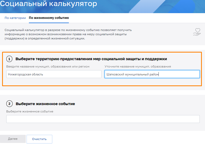Open the 'Выберите жизненное событие' field
Viewport: 205px width, 144px height.
point(103,119)
